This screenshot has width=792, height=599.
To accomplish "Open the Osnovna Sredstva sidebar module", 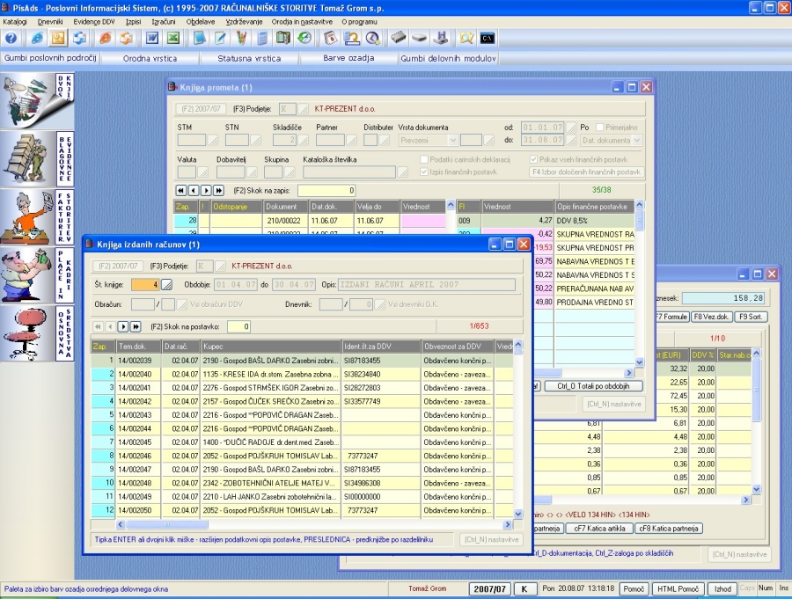I will coord(38,332).
